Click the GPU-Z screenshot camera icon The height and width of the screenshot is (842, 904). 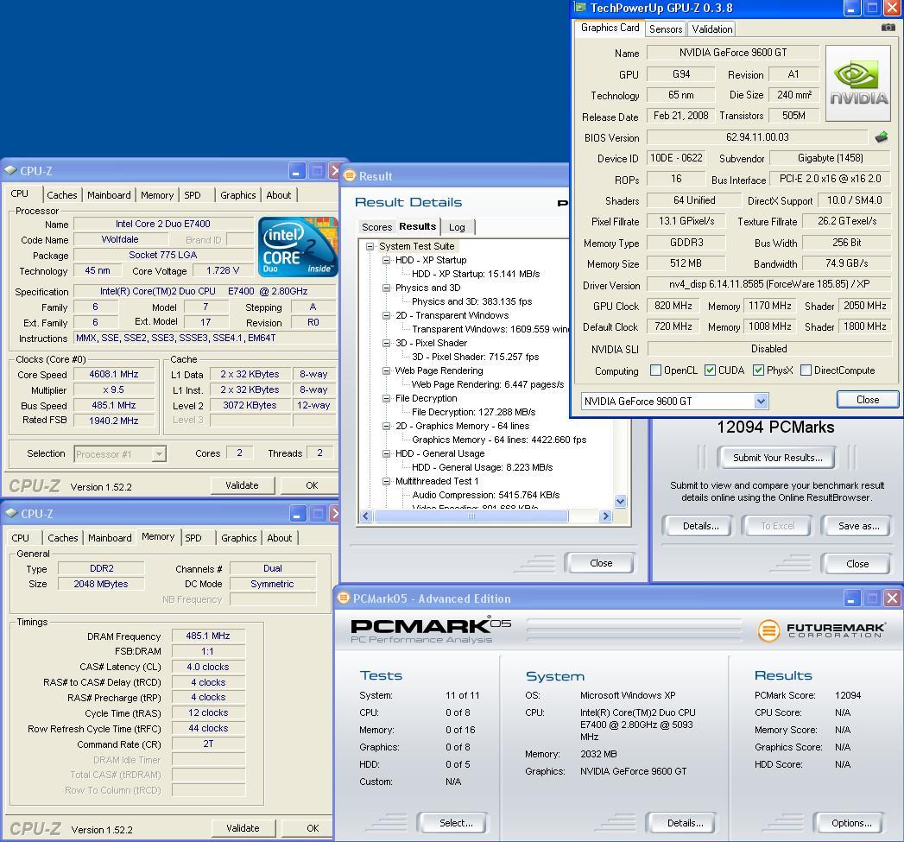tap(888, 27)
